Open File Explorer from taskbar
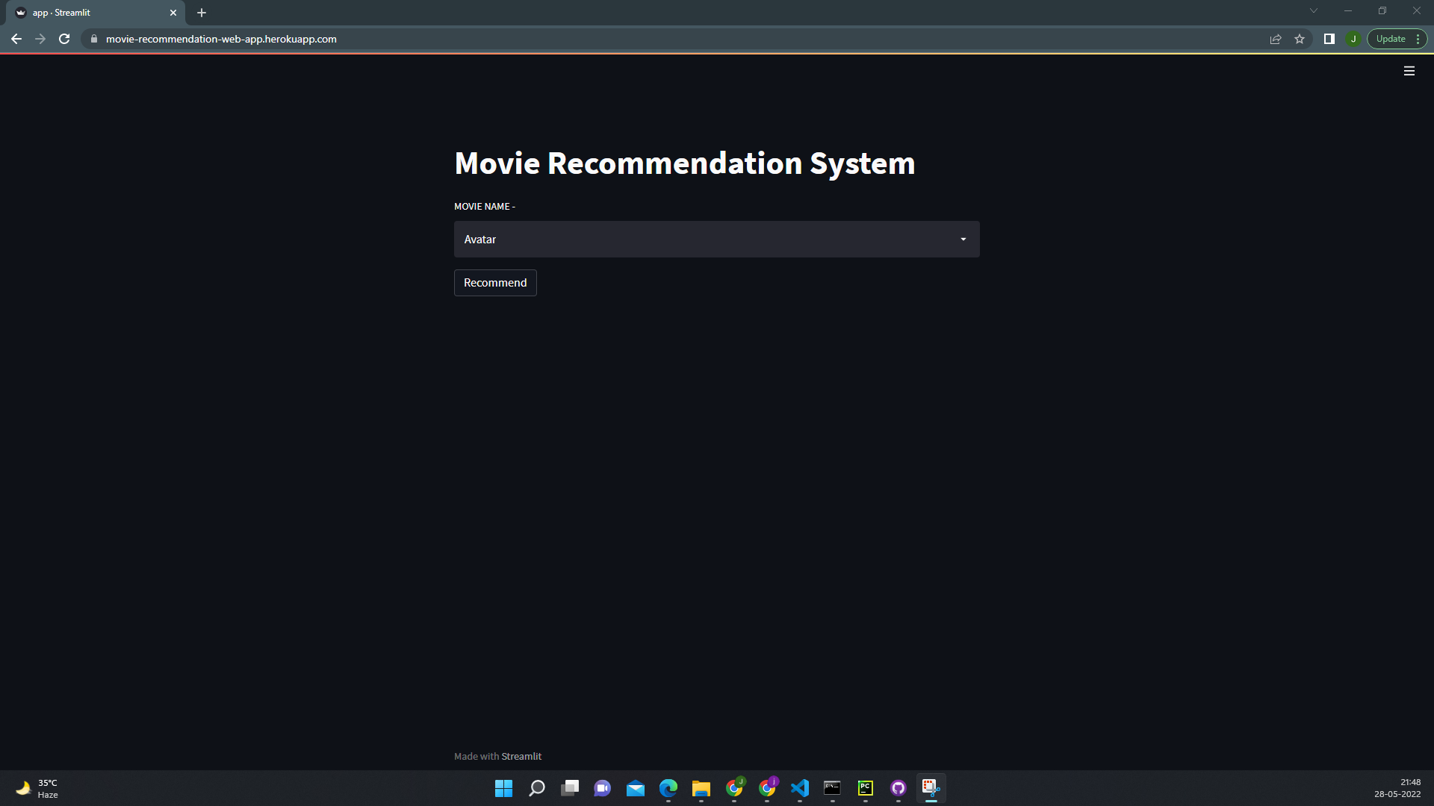The width and height of the screenshot is (1434, 806). [701, 788]
